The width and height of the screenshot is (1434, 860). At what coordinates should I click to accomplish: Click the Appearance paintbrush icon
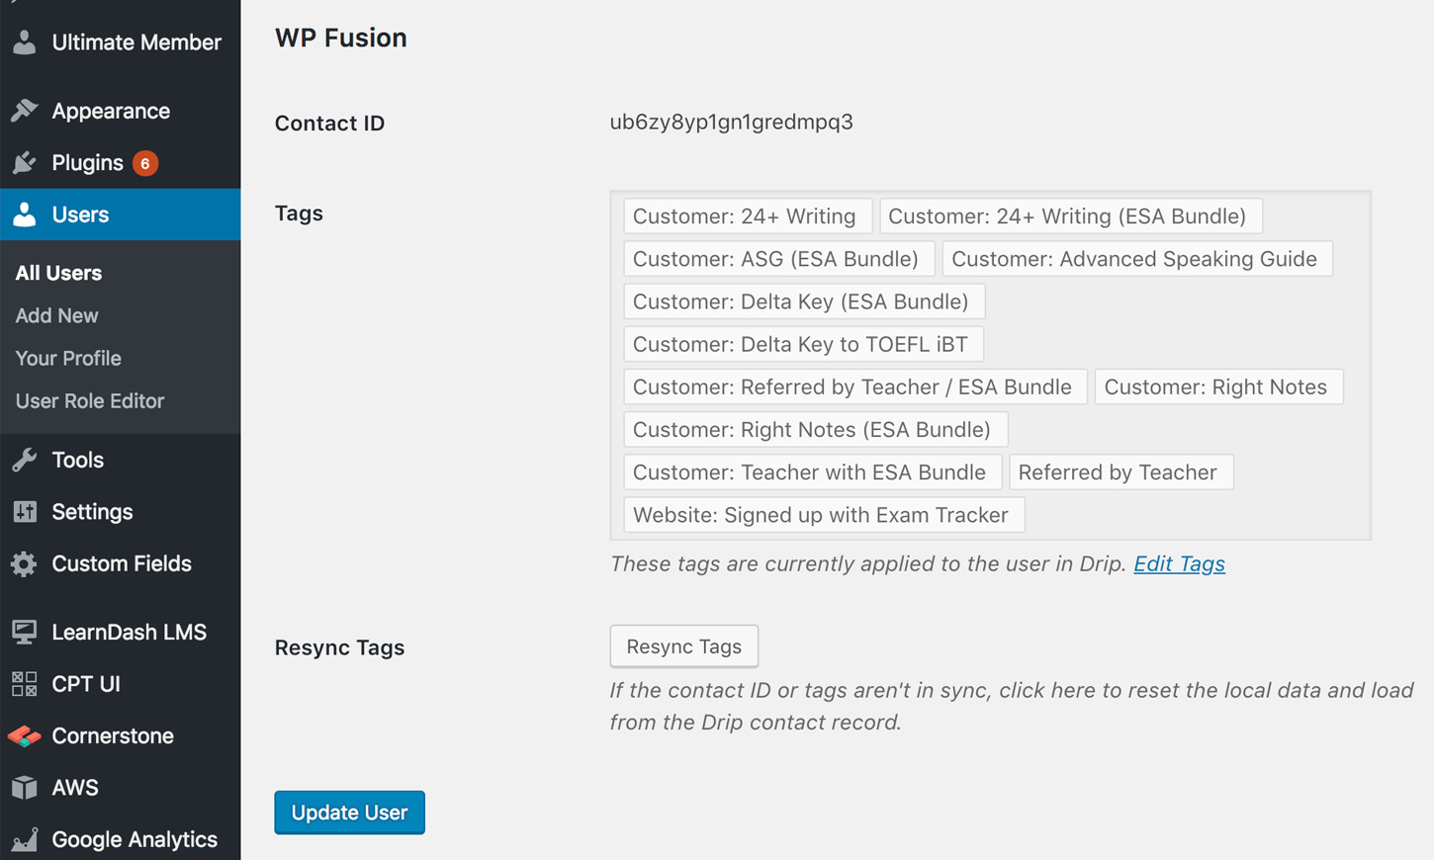click(25, 111)
